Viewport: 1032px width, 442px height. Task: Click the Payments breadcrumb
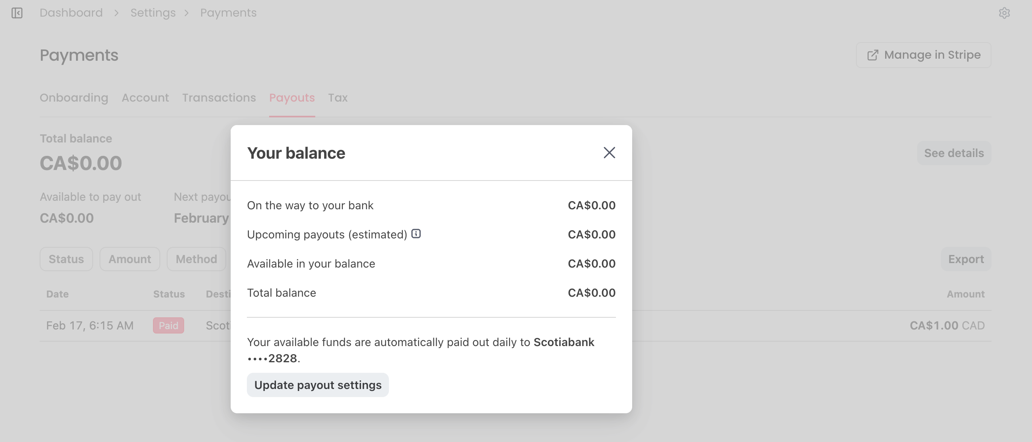(228, 13)
